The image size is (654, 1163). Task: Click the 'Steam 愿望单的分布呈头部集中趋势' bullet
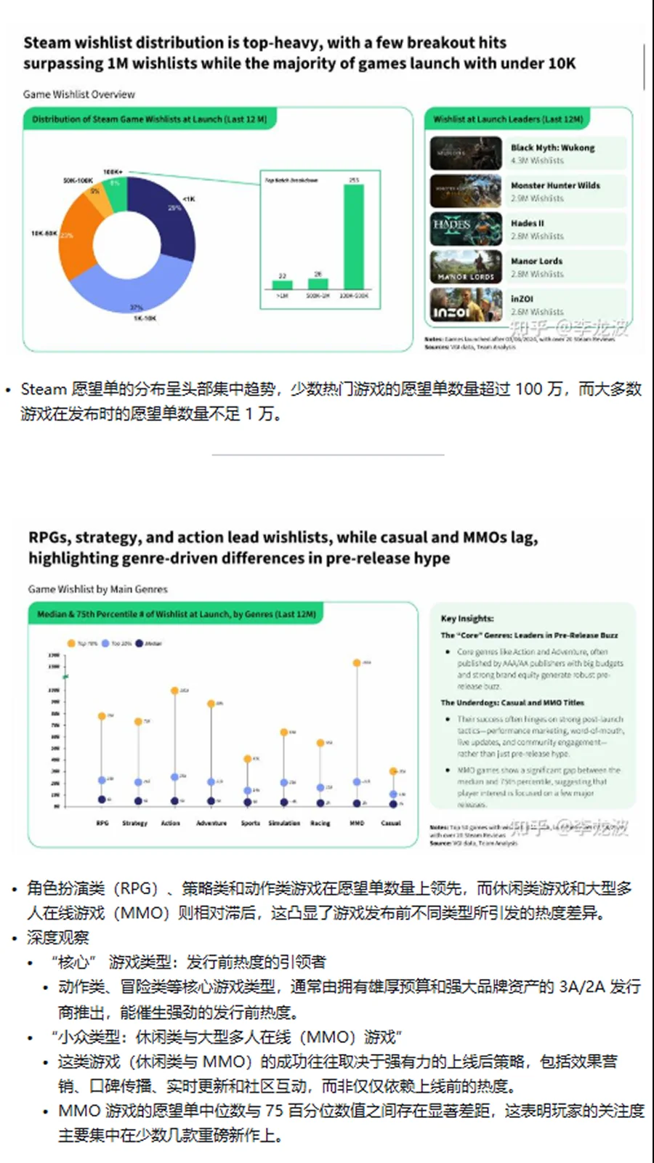331,401
